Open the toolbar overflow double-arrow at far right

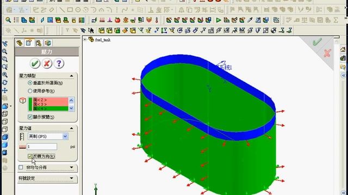(x=346, y=18)
